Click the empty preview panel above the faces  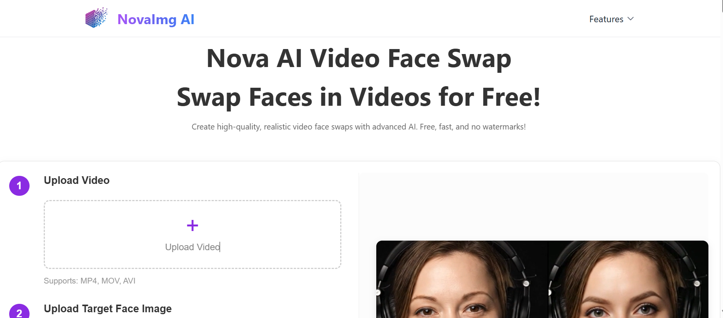pos(534,207)
